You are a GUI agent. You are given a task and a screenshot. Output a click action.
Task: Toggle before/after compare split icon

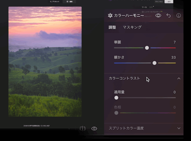82,128
